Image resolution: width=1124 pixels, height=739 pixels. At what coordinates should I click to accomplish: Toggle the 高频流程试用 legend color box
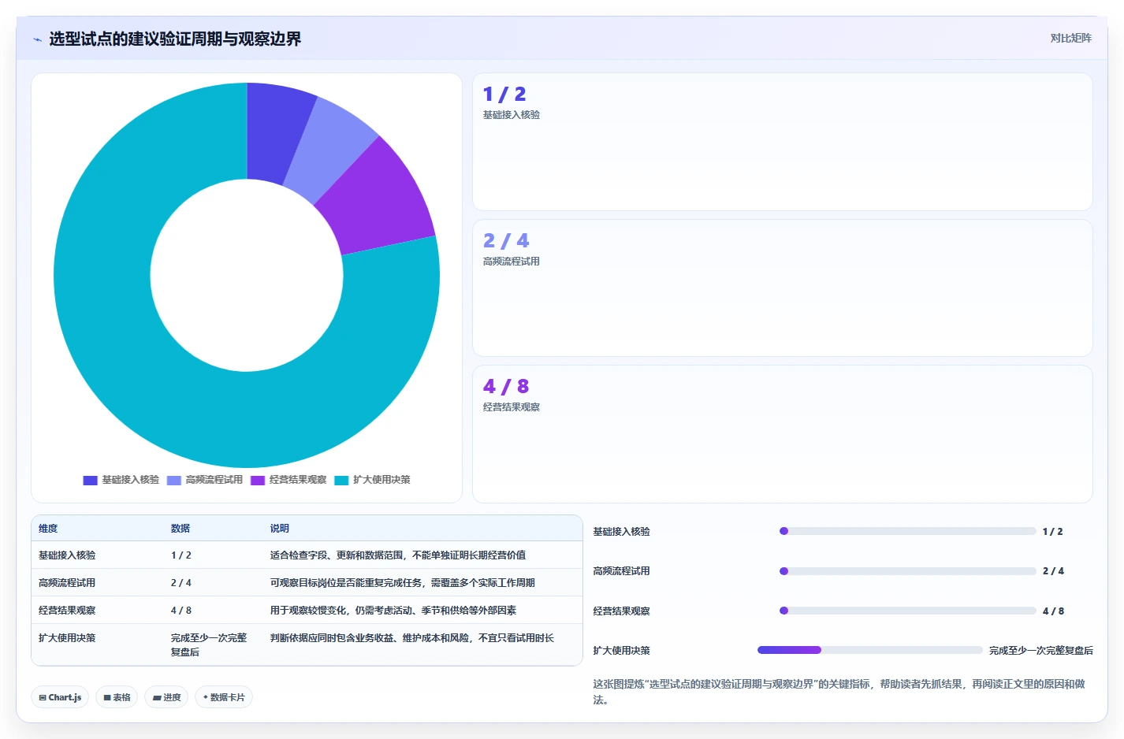point(173,480)
